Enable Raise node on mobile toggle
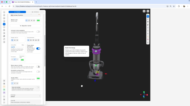This screenshot has width=190, height=106. click(38, 67)
